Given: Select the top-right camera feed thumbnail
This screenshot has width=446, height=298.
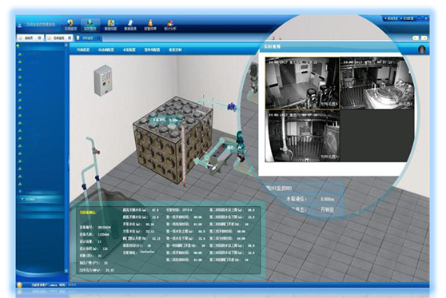Looking at the screenshot, I should pyautogui.click(x=377, y=83).
